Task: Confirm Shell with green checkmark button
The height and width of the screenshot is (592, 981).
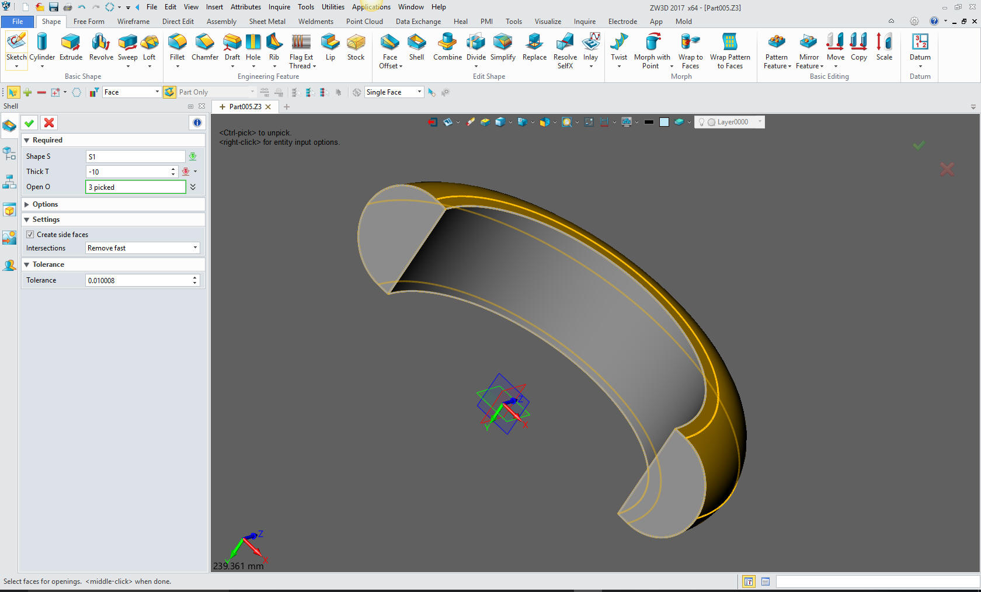Action: (x=29, y=123)
